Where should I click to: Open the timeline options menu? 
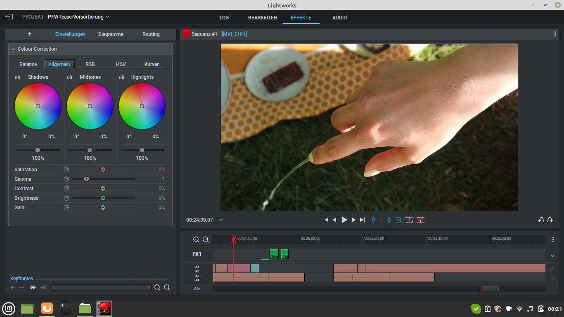pyautogui.click(x=553, y=239)
